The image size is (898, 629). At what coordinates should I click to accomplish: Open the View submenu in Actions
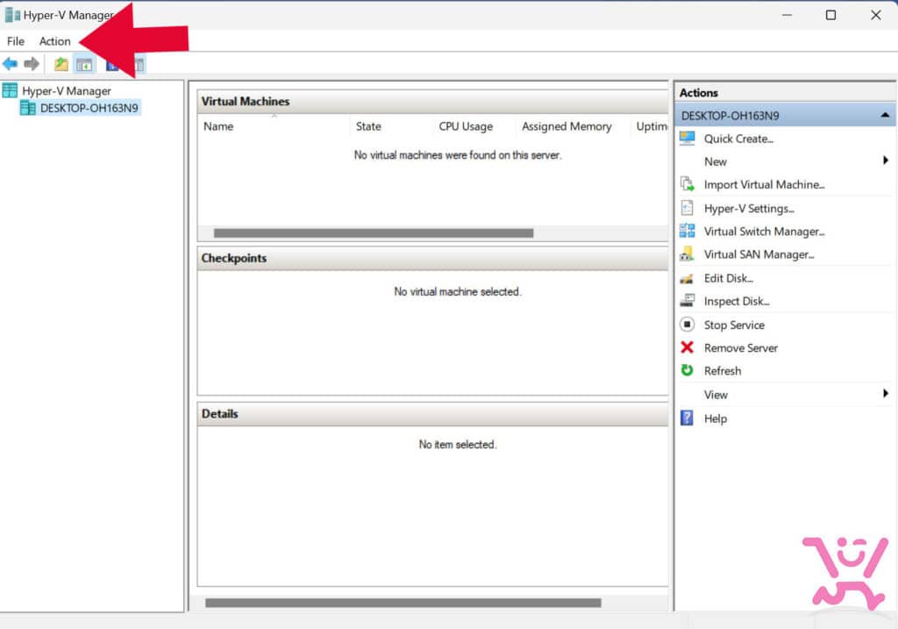tap(716, 395)
